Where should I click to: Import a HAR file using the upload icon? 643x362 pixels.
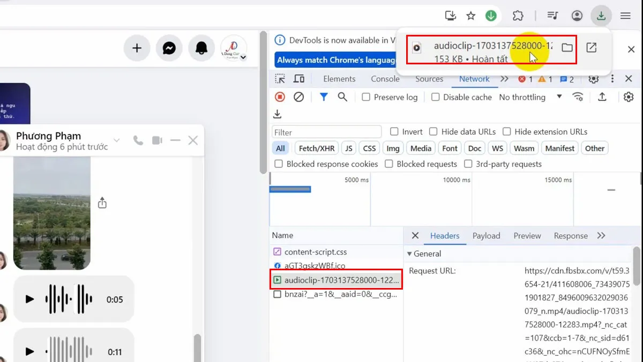602,97
